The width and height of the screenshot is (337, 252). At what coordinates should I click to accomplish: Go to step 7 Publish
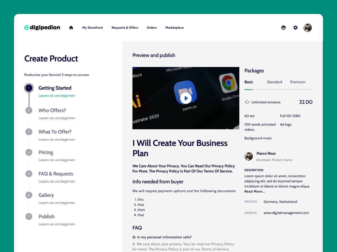click(x=46, y=216)
